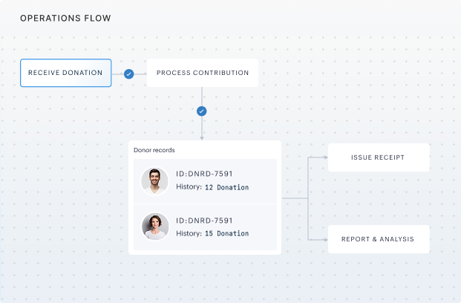The image size is (461, 303).
Task: Open the Report & Analysis step
Action: (x=379, y=239)
